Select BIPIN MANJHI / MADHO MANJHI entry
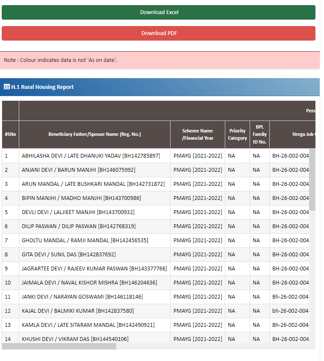The height and width of the screenshot is (361, 324). coord(81,198)
